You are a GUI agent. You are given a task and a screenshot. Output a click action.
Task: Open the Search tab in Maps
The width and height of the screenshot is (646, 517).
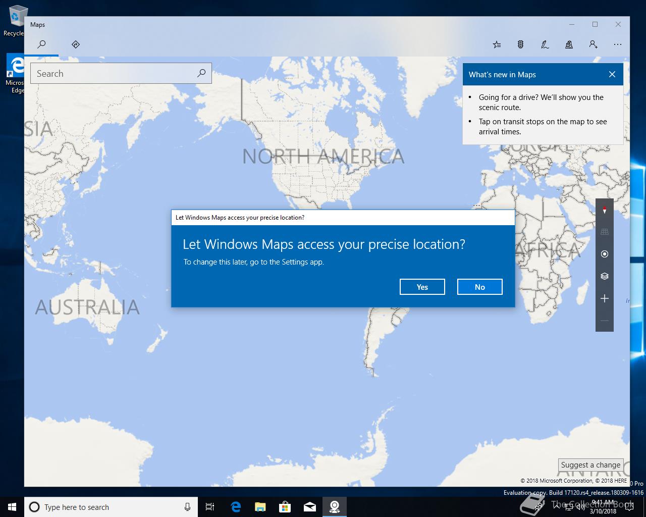coord(42,44)
